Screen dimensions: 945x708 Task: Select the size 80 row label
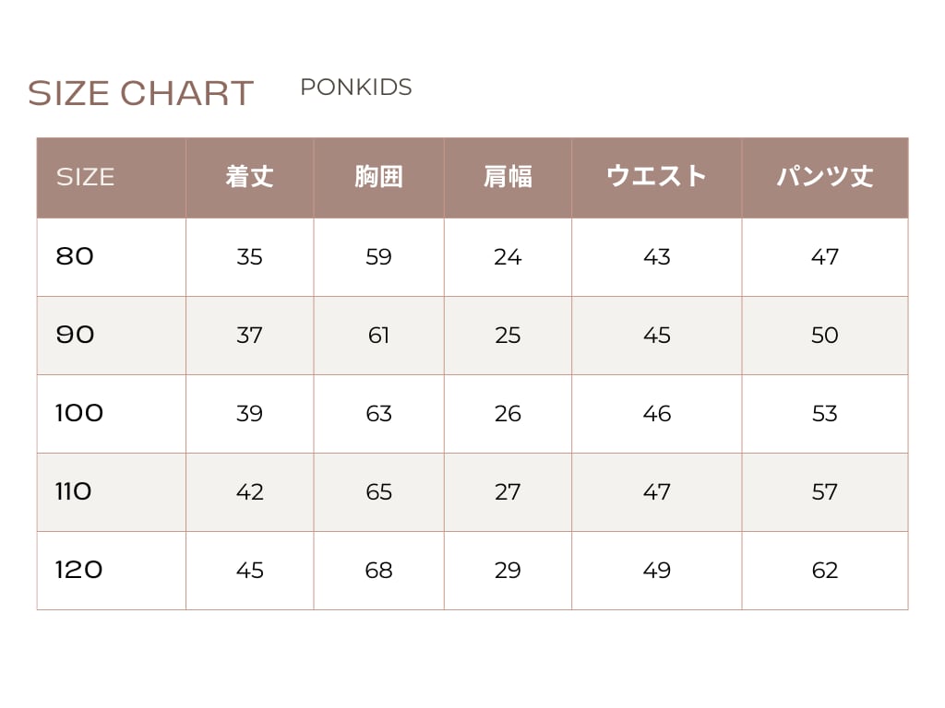coord(75,256)
